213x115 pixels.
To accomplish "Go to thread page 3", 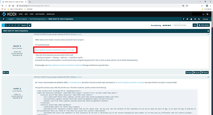I will pos(9,25).
